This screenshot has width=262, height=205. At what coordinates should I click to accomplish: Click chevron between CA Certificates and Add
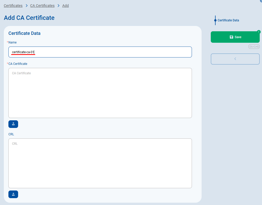58,6
